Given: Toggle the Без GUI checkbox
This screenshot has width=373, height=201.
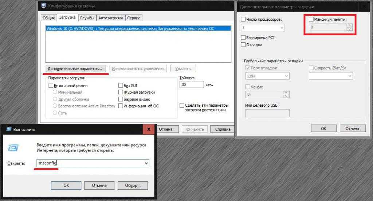Looking at the screenshot, I should tap(121, 86).
